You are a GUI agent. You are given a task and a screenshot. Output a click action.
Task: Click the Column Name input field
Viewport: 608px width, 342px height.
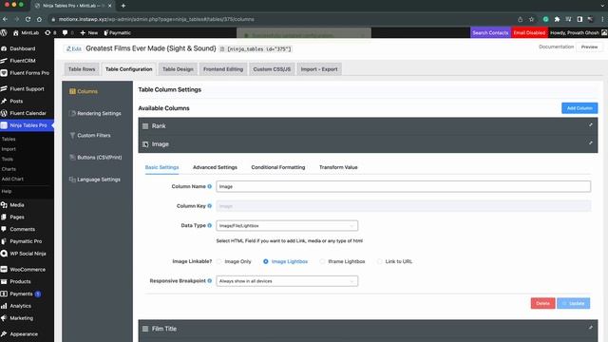point(403,186)
